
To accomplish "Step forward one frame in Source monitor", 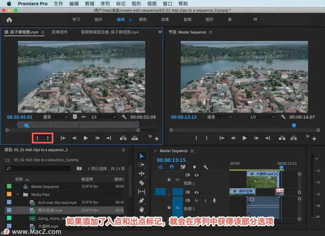I will point(97,138).
